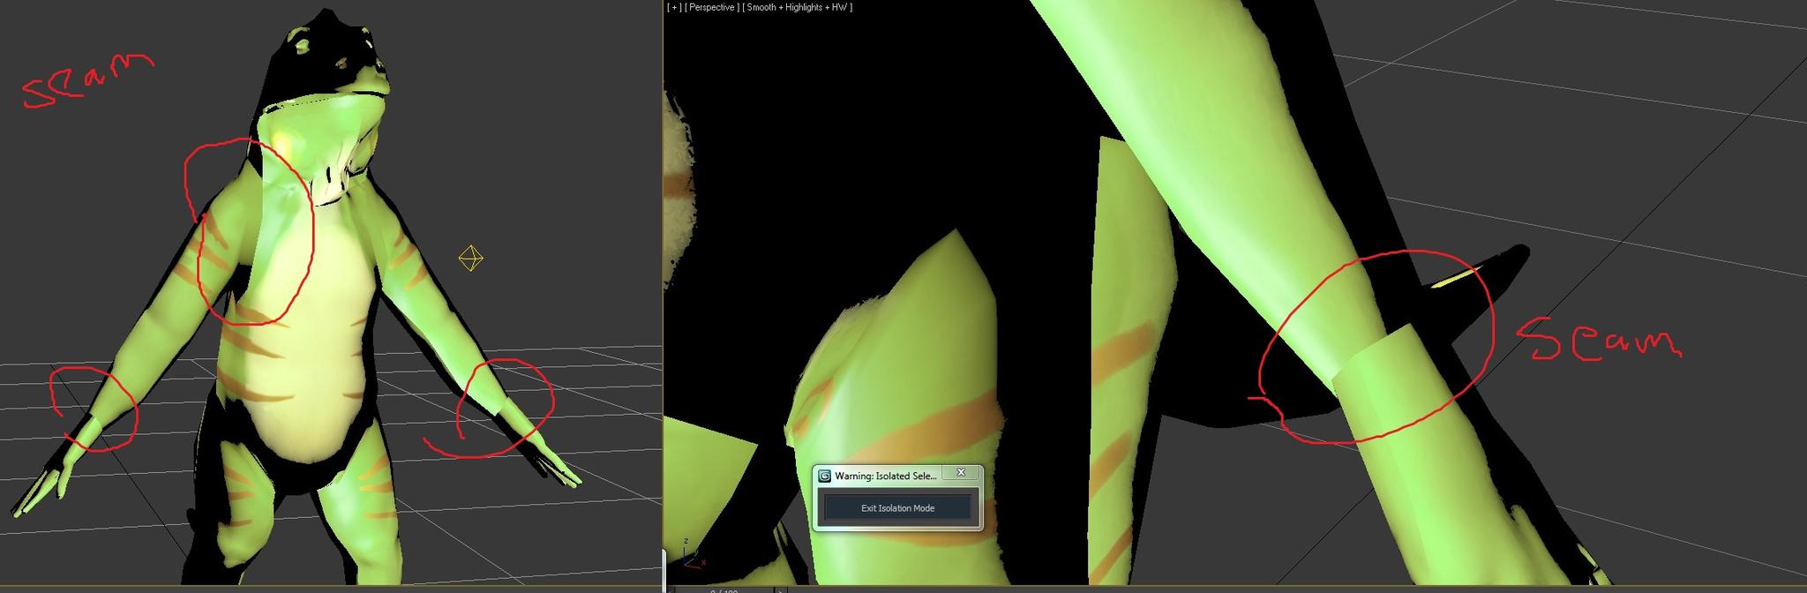Close the Warning: Isolated Selection dialog

coord(961,473)
